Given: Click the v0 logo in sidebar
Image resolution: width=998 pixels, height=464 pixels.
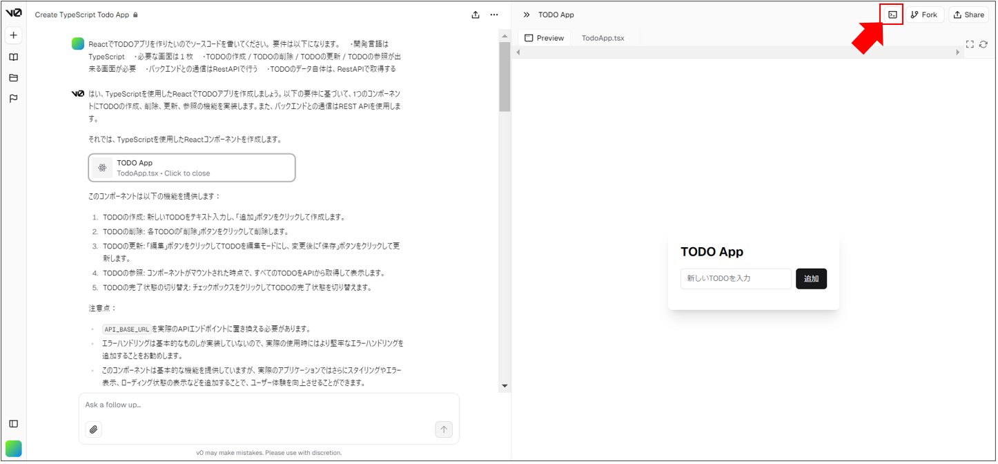Looking at the screenshot, I should (x=14, y=13).
